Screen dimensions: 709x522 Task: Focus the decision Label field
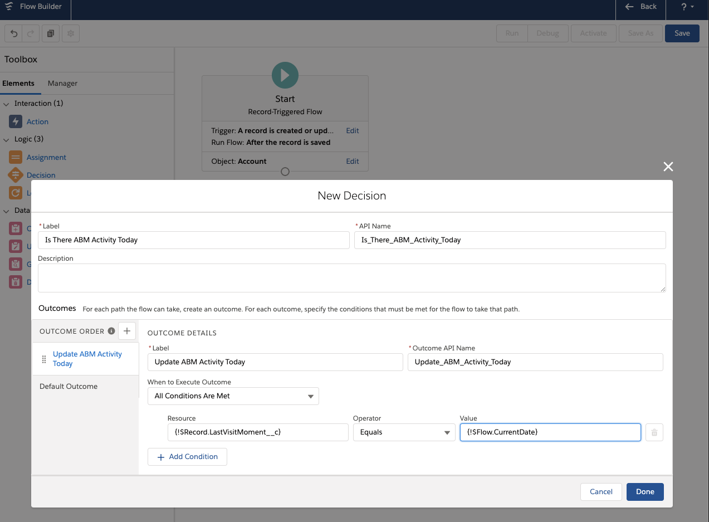click(194, 240)
